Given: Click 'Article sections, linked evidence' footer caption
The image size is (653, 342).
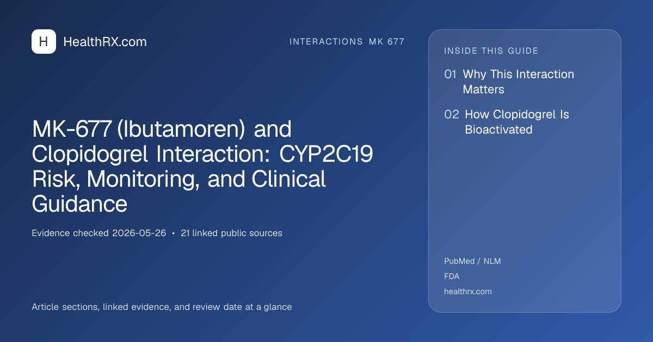Looking at the screenshot, I should (x=162, y=307).
